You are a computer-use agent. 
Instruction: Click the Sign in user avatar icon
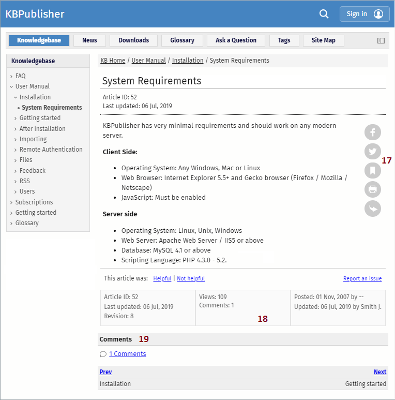(x=378, y=14)
